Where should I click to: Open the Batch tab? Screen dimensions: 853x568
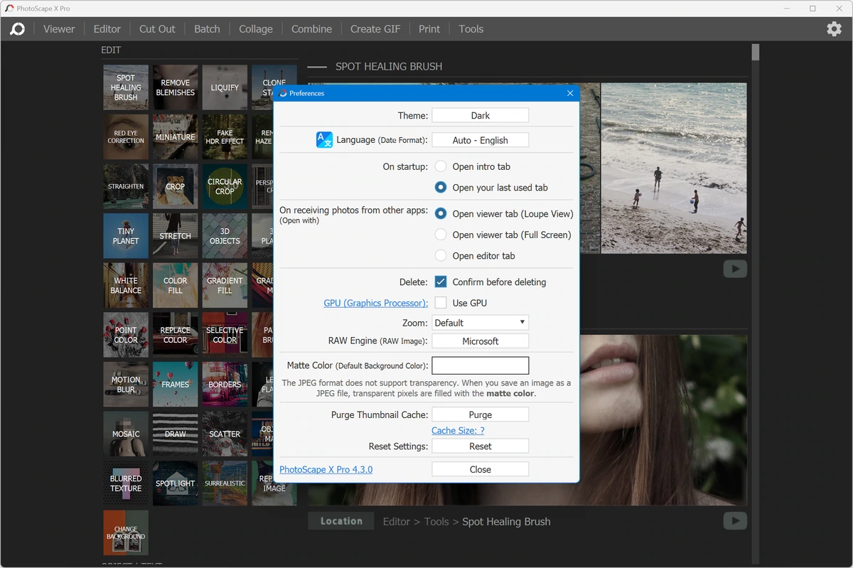[207, 29]
